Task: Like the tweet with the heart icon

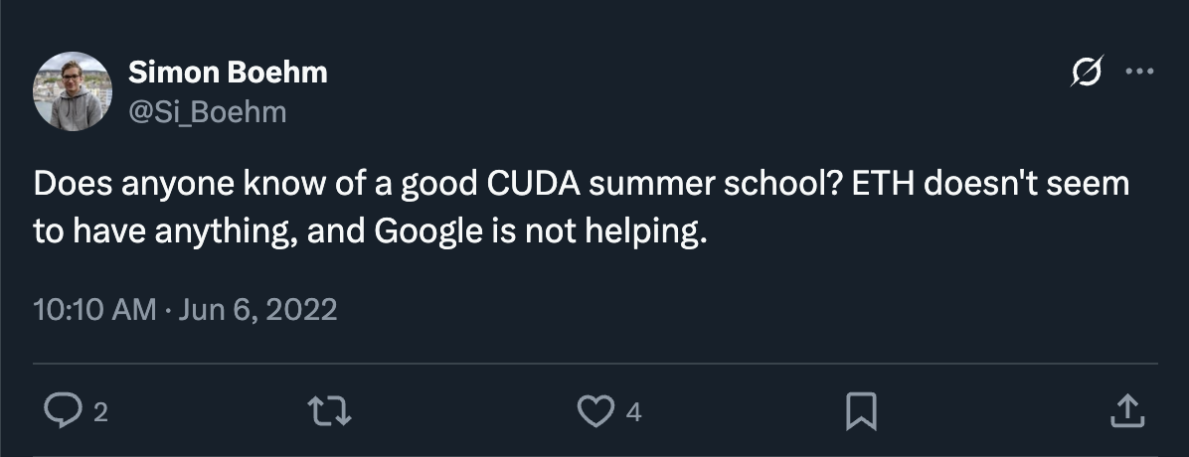Action: coord(595,411)
